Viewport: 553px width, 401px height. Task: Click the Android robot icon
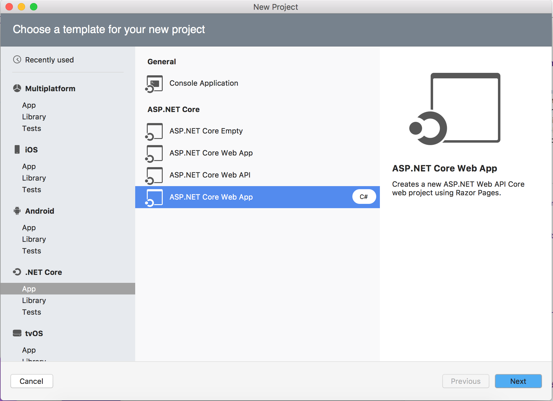tap(17, 211)
